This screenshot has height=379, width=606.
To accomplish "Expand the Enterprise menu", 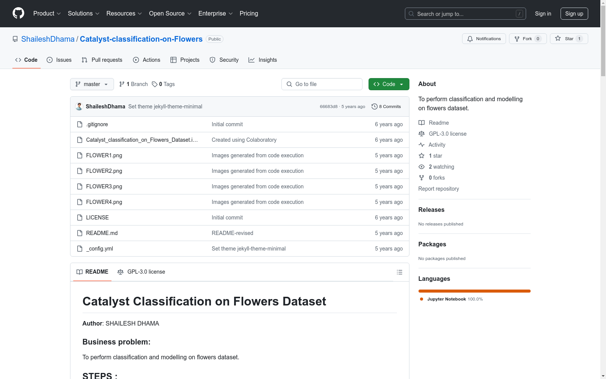I will (216, 13).
